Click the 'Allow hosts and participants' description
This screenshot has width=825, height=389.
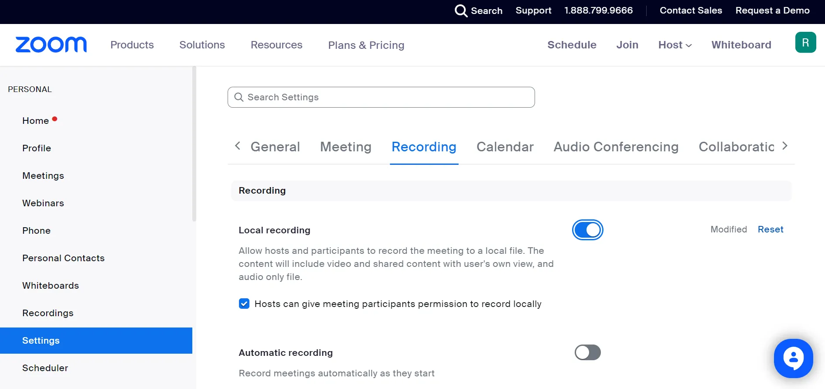point(396,264)
